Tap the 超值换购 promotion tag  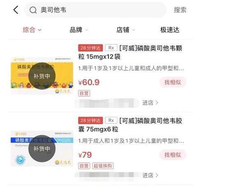tap(103, 166)
